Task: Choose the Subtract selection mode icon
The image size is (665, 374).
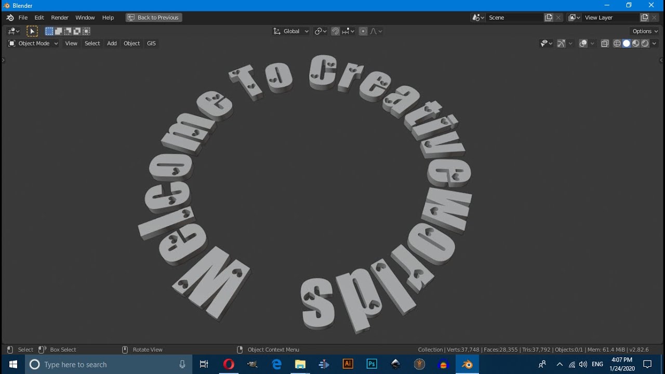Action: (68, 31)
